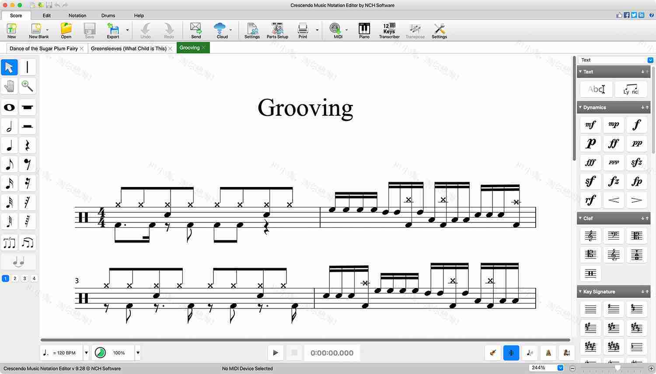Switch to the Greensleeves score tab
Screen dimensions: 656x374
tap(129, 48)
